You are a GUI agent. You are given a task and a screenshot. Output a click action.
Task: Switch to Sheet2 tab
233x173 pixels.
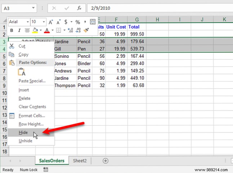tap(80, 161)
